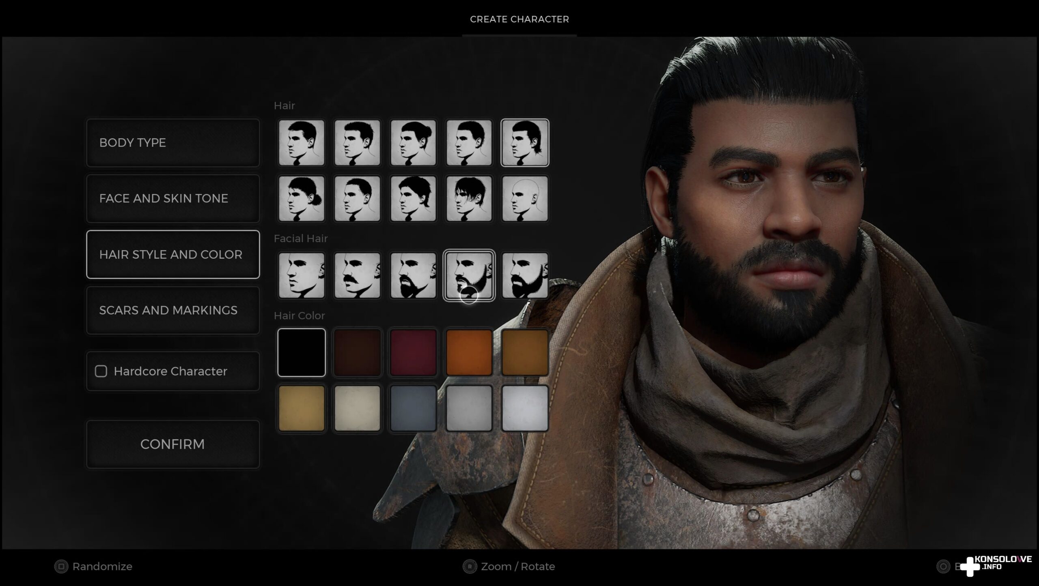Choose the clean-shaven facial hair option
1039x586 pixels.
pos(301,275)
